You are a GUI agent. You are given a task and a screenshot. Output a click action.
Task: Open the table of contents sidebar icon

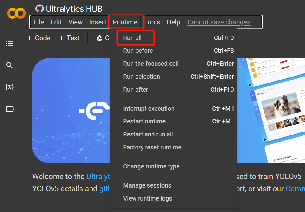tap(10, 44)
